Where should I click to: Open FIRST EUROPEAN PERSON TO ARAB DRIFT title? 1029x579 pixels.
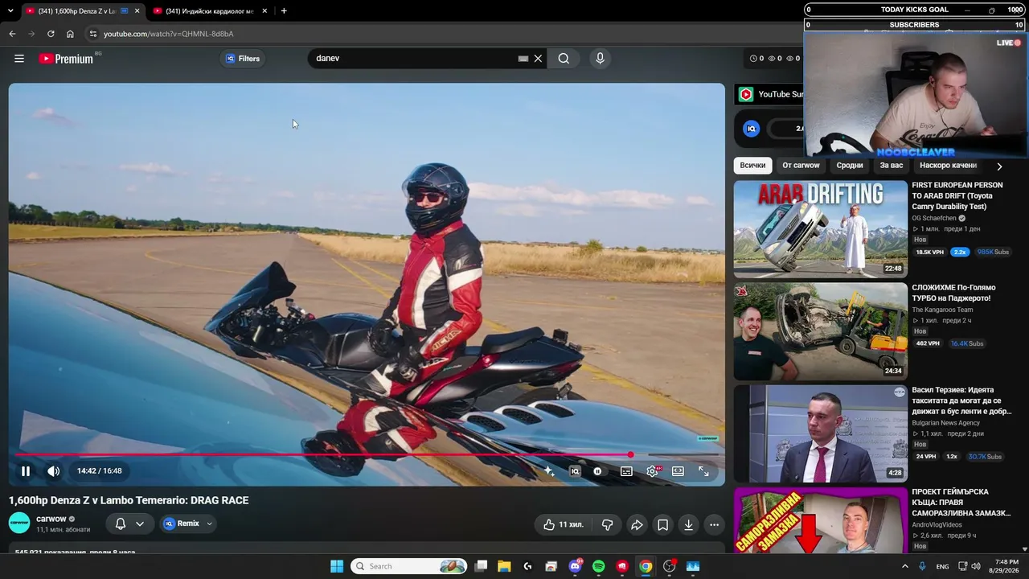[957, 195]
